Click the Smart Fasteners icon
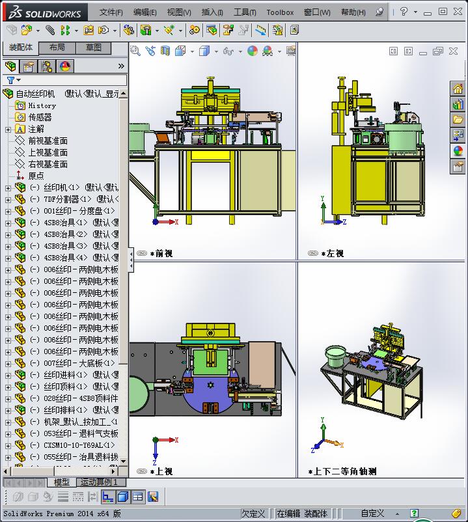Image resolution: width=468 pixels, height=522 pixels. (89, 31)
